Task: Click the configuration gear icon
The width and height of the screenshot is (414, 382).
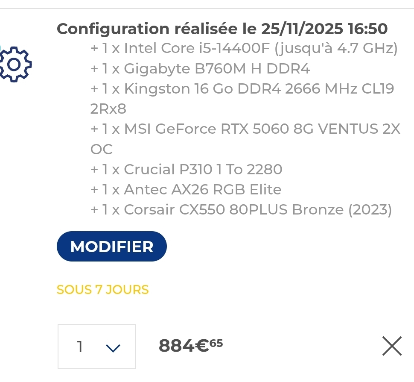Action: 16,65
